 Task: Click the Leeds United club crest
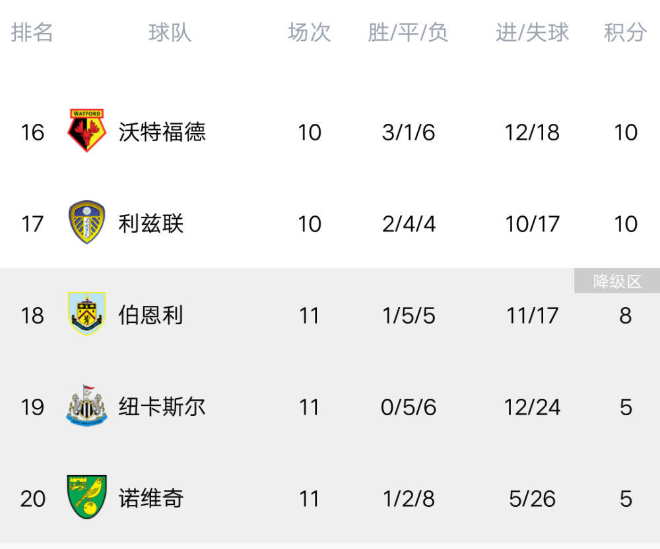(x=86, y=222)
